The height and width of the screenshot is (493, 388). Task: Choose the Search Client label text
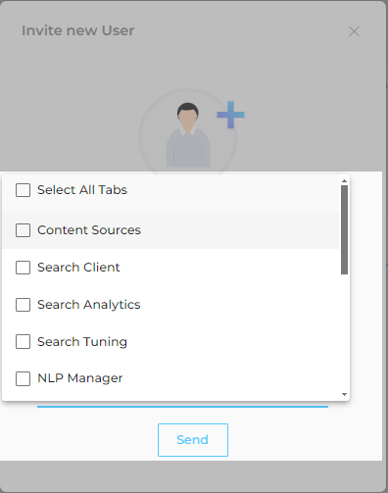tap(78, 268)
